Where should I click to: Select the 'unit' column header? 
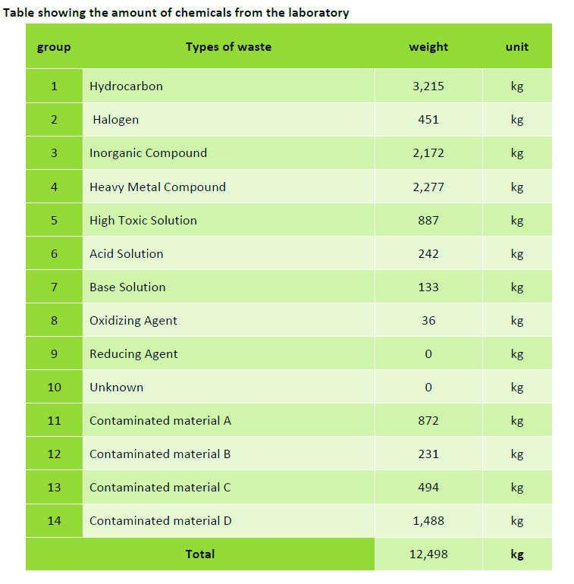pos(517,47)
